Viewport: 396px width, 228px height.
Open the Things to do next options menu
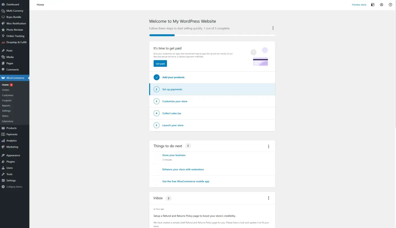coord(268,146)
